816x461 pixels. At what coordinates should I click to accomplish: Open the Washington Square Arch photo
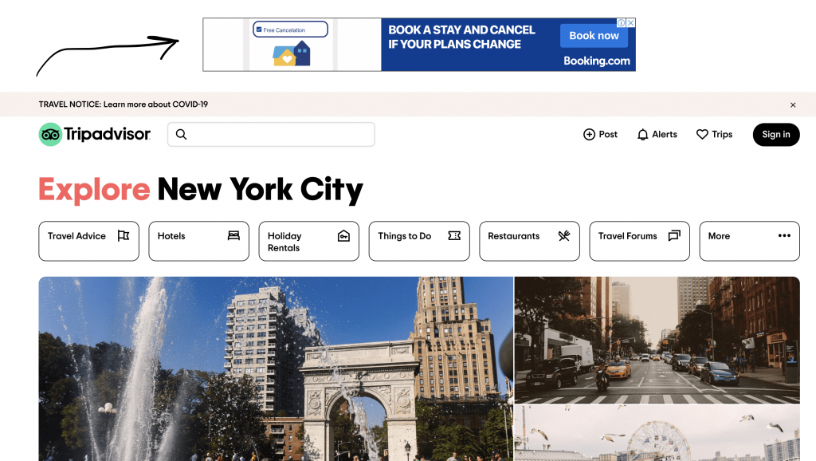pyautogui.click(x=276, y=368)
